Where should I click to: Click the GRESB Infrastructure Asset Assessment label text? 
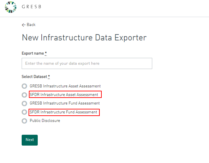[65, 86]
